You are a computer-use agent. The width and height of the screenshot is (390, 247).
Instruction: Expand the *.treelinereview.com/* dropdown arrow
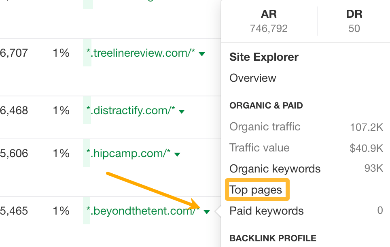(201, 53)
